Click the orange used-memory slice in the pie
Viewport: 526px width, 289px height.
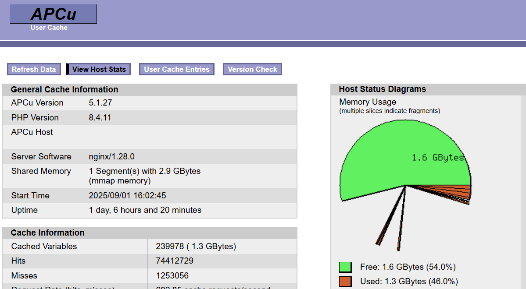coord(464,189)
